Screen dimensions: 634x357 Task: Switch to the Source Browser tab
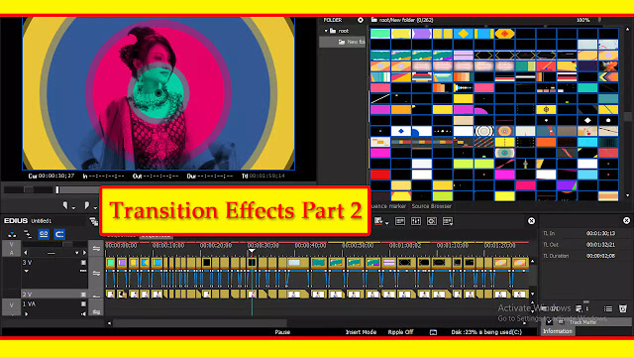pyautogui.click(x=431, y=206)
